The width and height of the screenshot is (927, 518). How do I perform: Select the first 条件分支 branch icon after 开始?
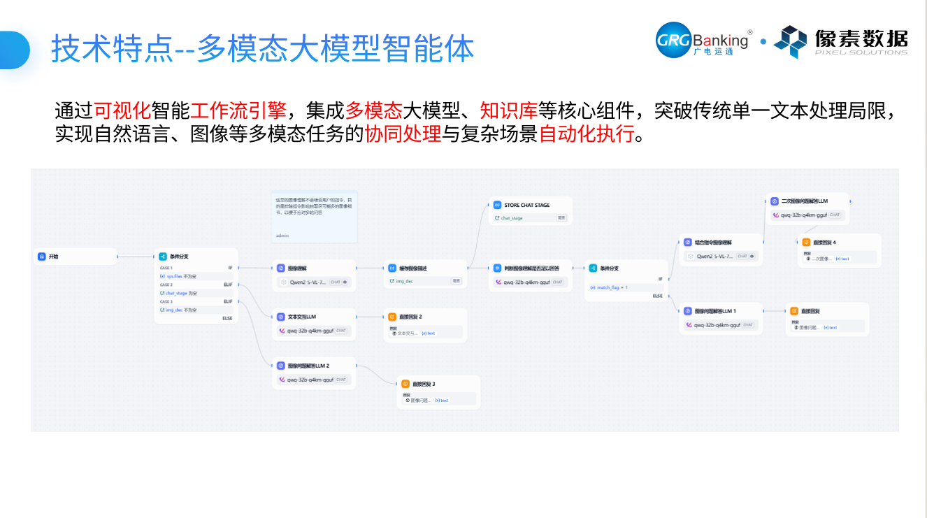pyautogui.click(x=163, y=257)
